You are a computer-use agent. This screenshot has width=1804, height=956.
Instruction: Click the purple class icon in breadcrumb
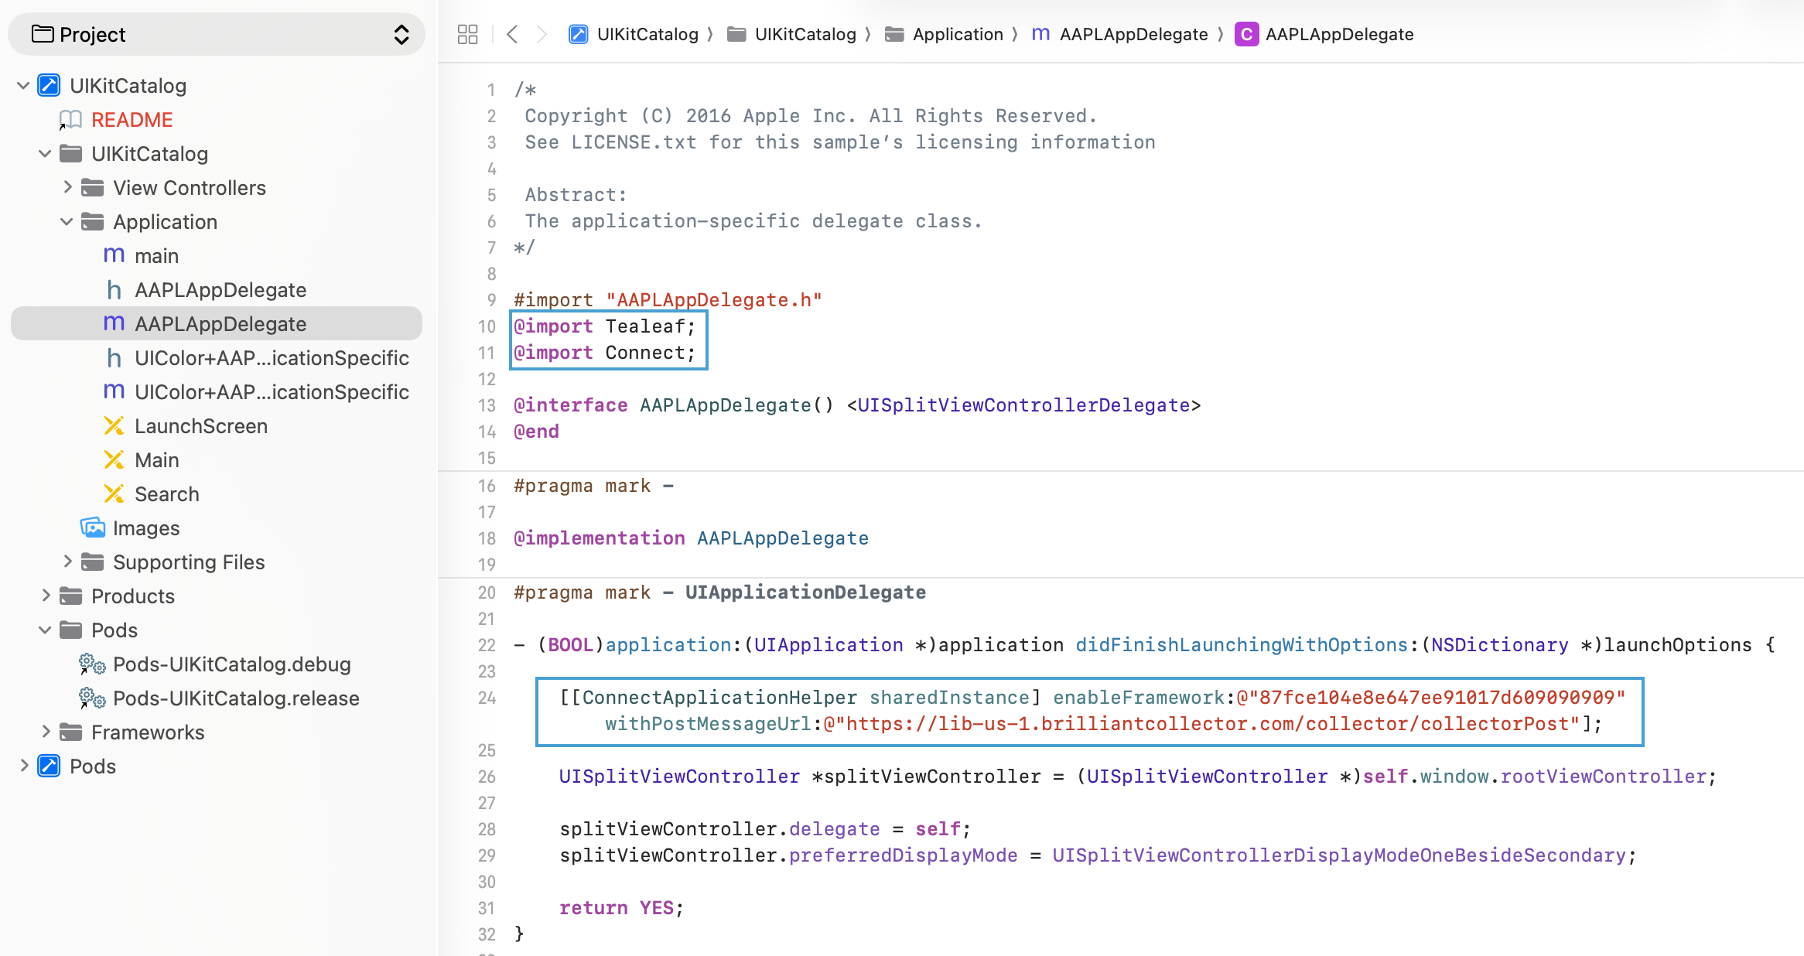point(1246,34)
